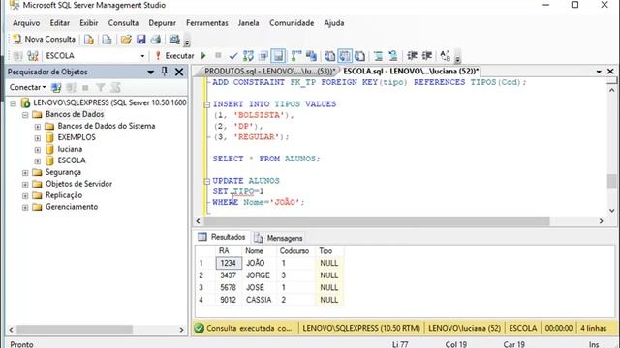Screen dimensions: 620x348
Task: Click the green debug play arrow
Action: [203, 56]
